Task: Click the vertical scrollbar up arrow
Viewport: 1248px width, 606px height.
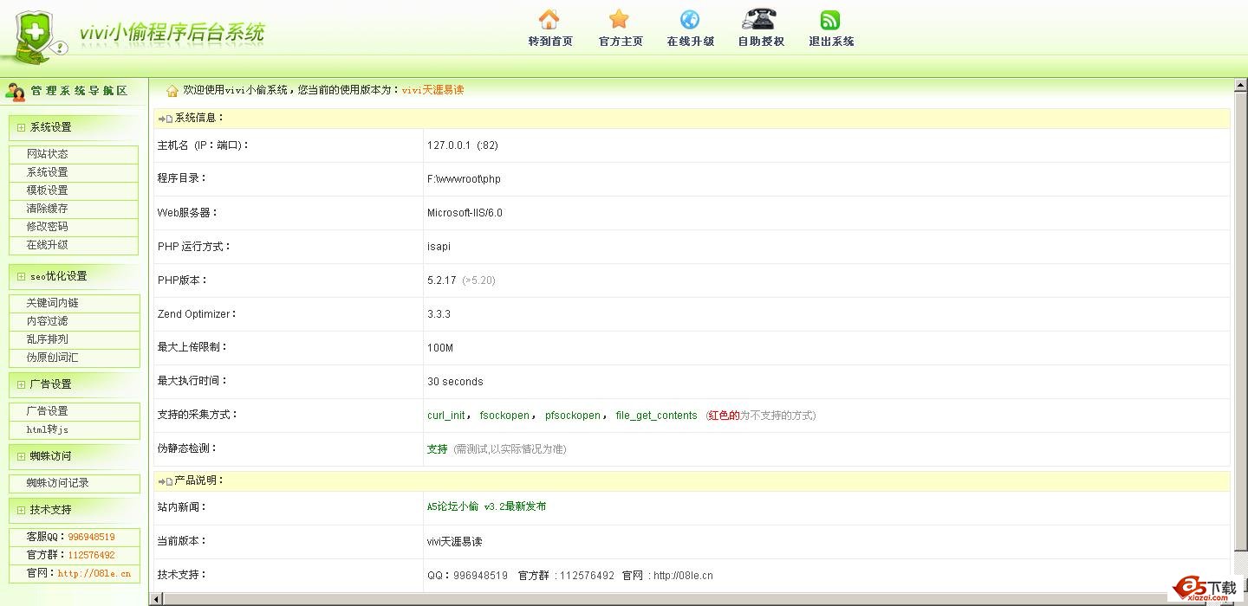Action: (1240, 85)
